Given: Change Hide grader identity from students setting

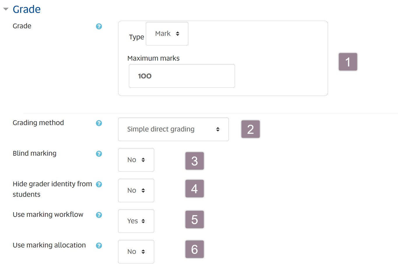Looking at the screenshot, I should pos(136,190).
